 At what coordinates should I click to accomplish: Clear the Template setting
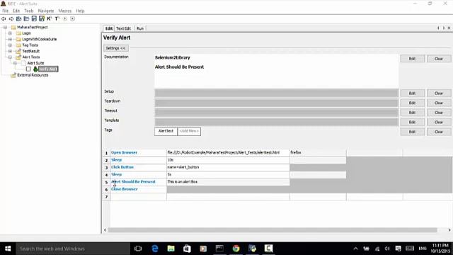pyautogui.click(x=439, y=122)
